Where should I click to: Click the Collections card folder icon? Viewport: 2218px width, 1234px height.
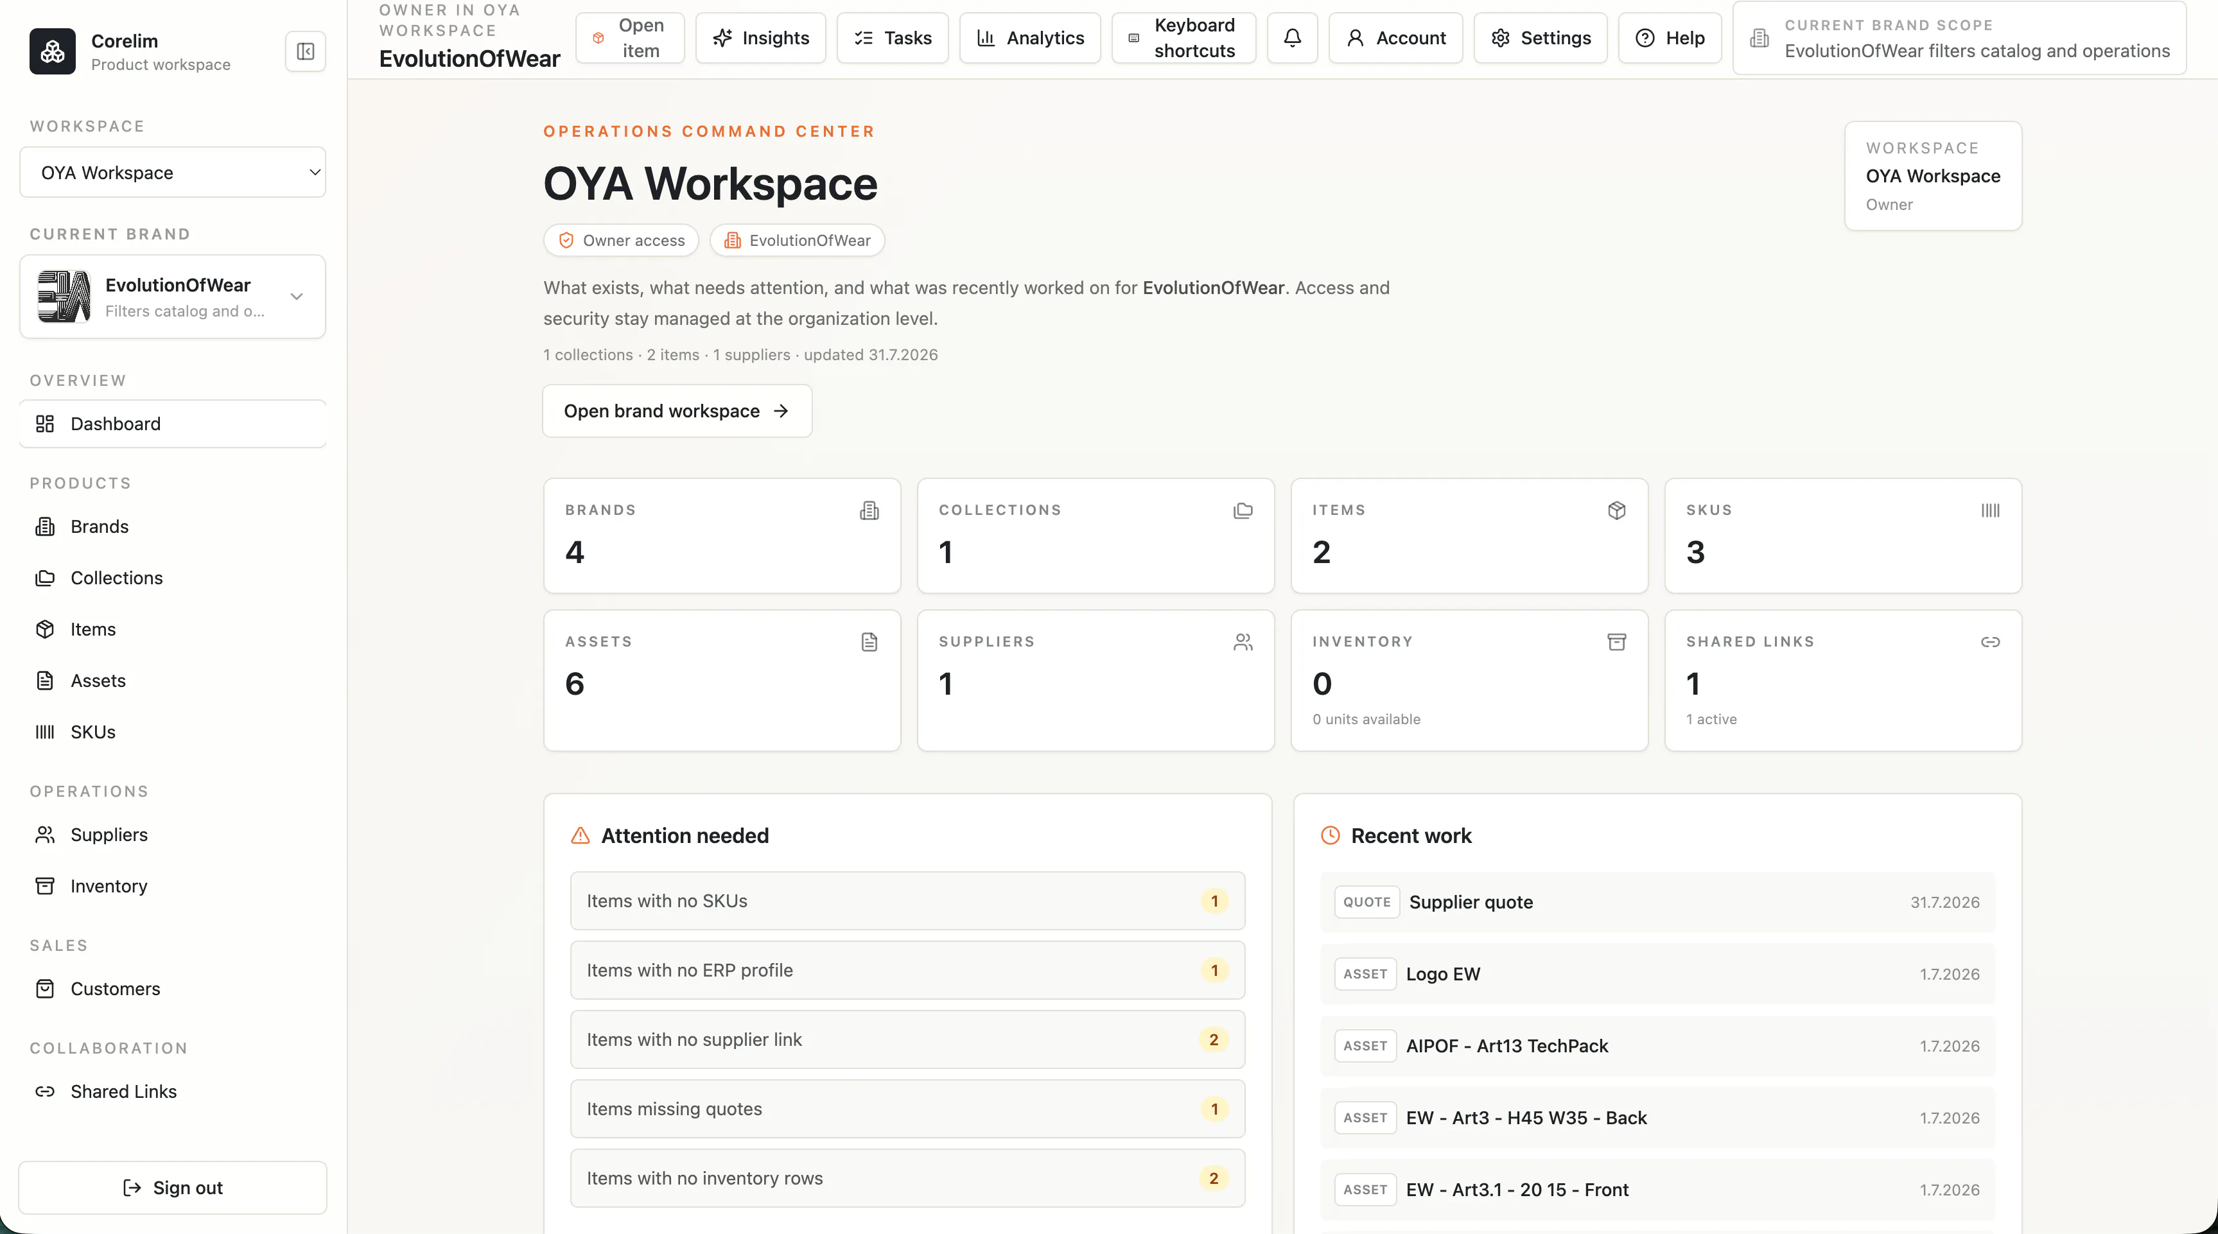pos(1243,510)
